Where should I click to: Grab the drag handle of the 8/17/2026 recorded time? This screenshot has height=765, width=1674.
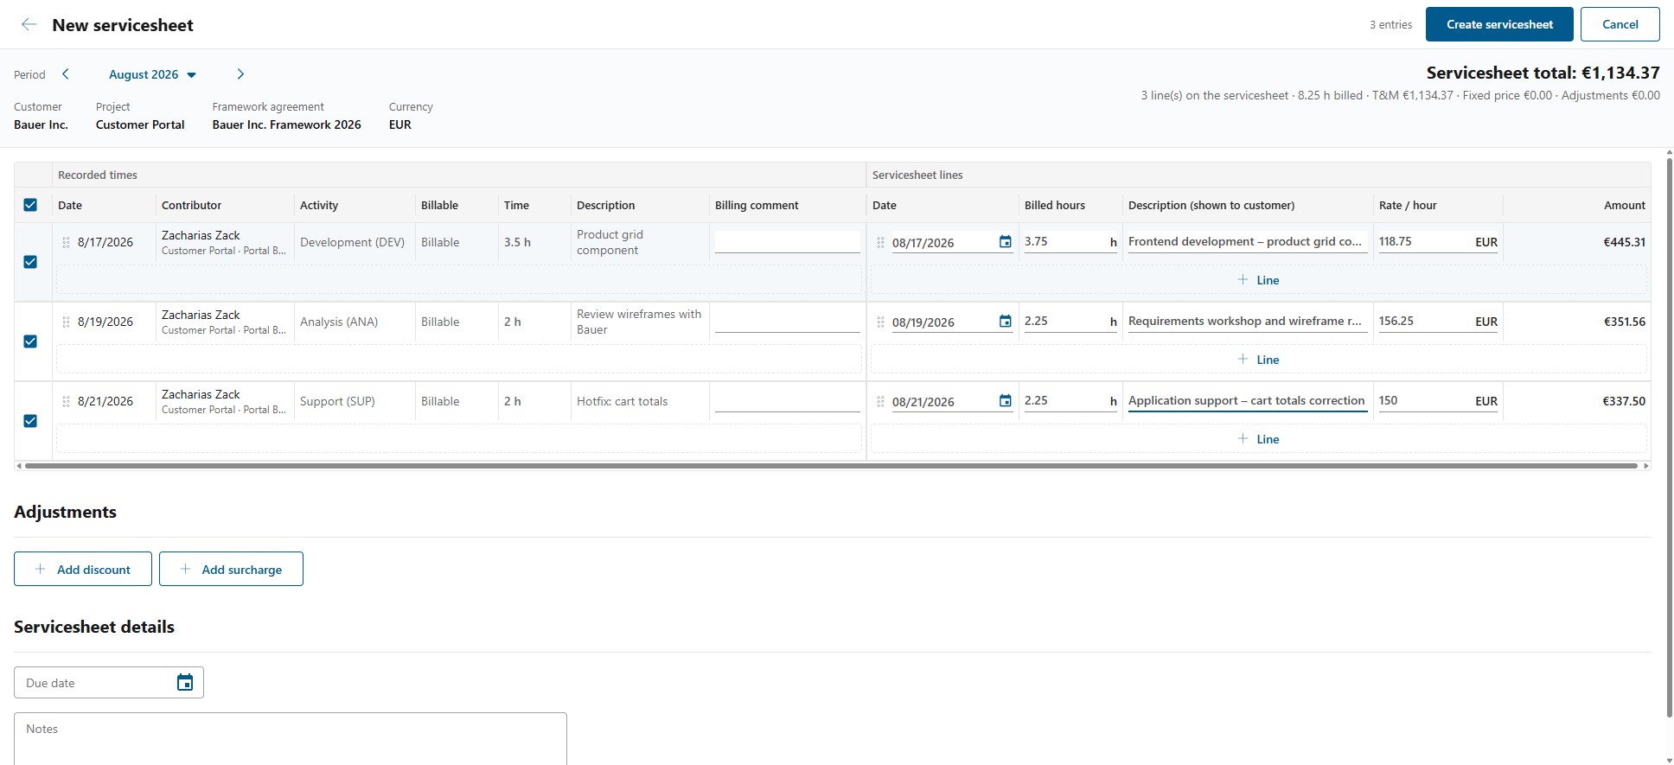coord(66,242)
